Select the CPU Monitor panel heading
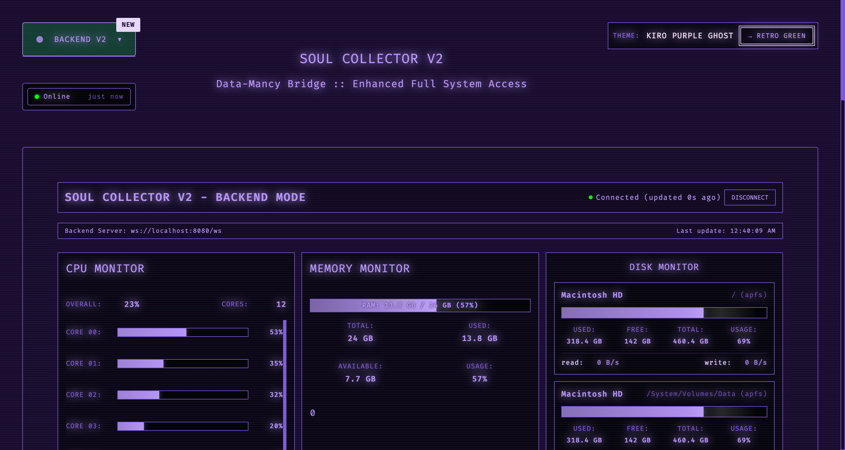 [105, 269]
